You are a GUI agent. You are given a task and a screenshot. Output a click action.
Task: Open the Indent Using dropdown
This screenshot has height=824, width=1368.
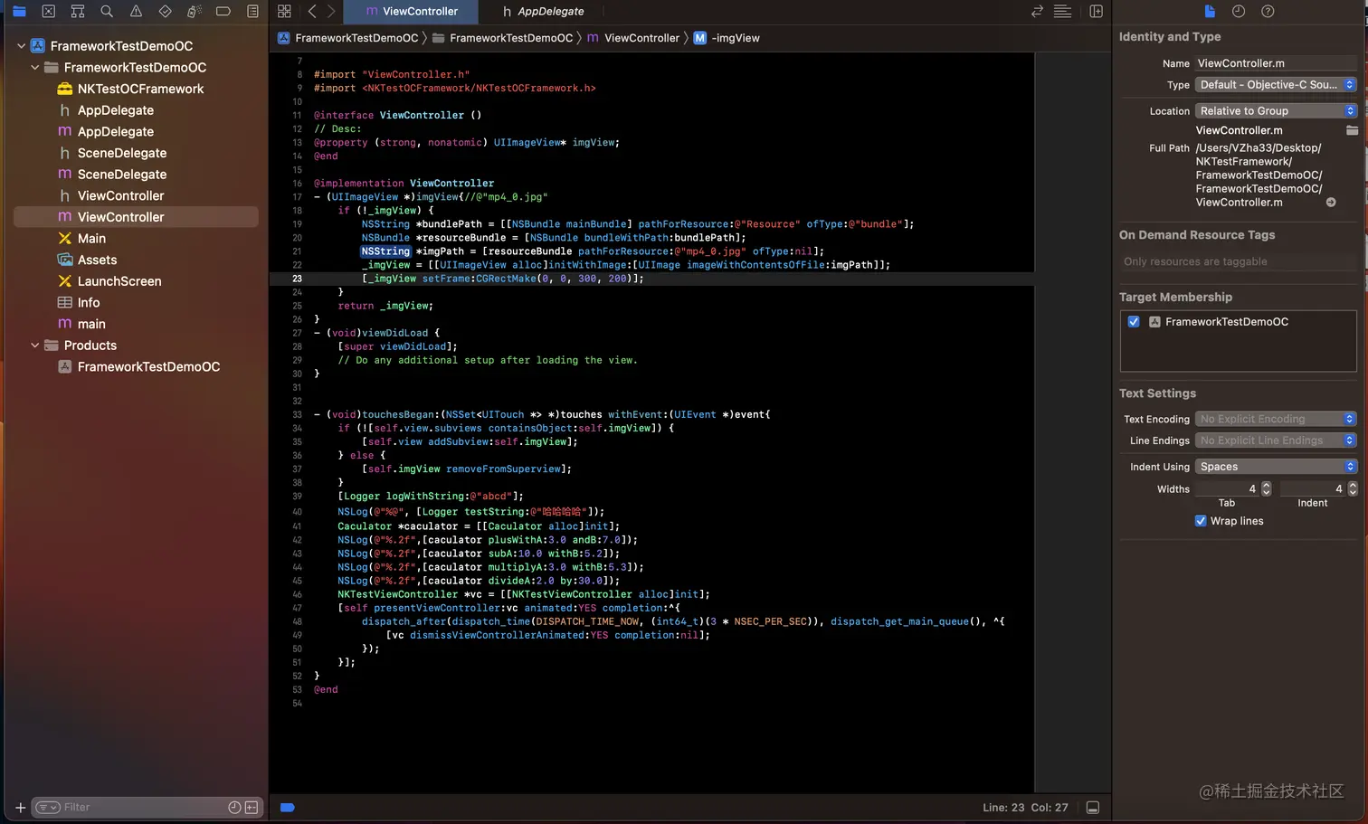pos(1276,467)
